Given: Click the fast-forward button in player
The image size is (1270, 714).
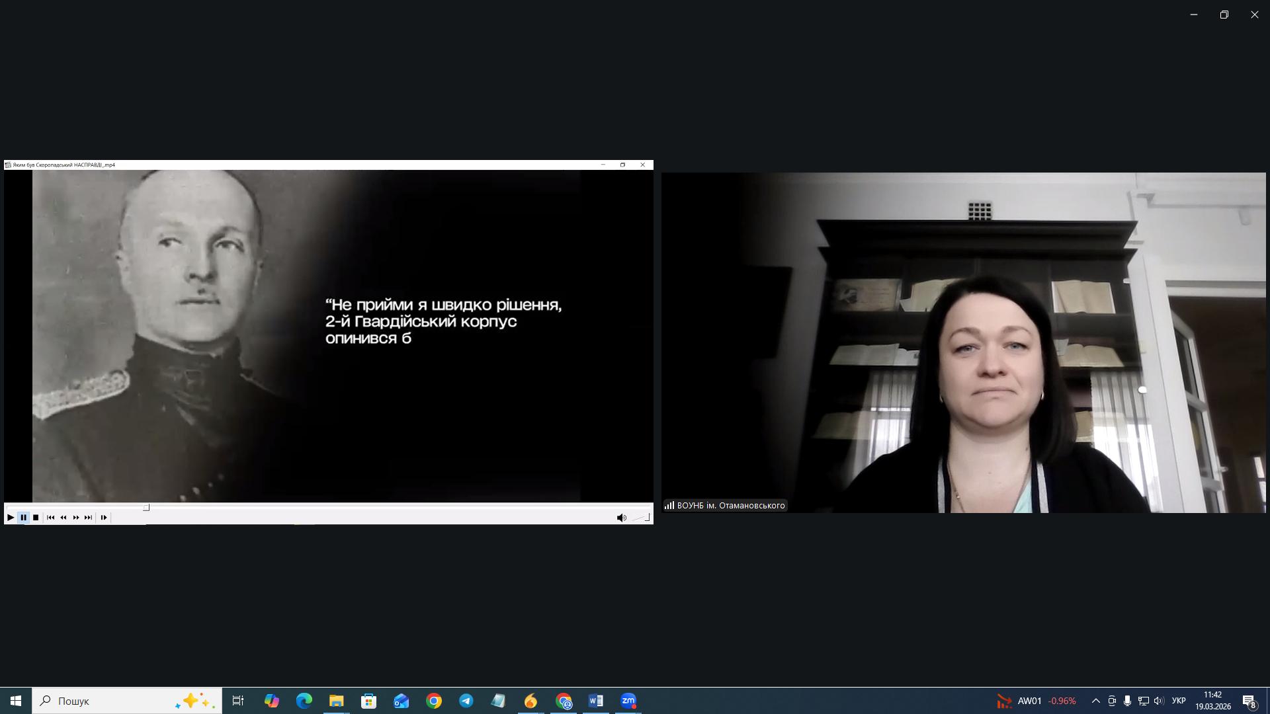Looking at the screenshot, I should coord(76,518).
